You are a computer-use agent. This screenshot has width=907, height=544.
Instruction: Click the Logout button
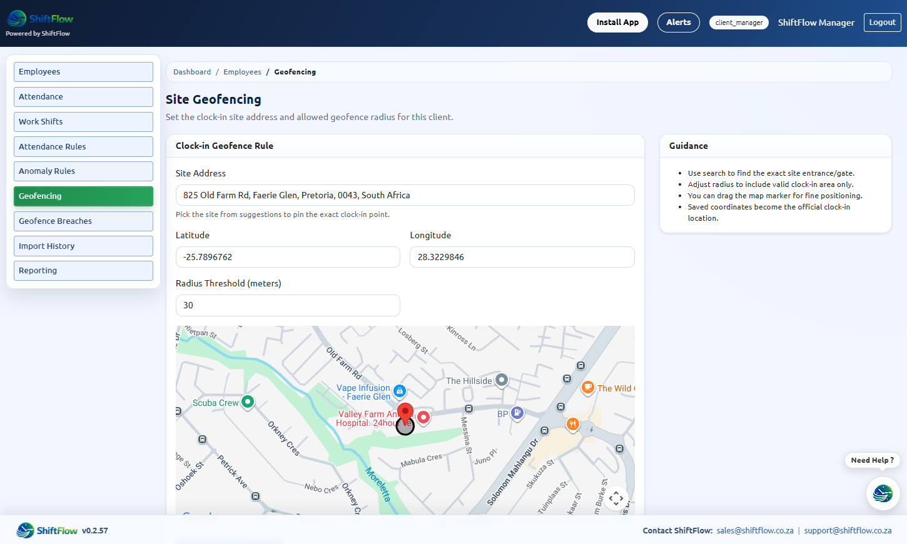coord(882,23)
